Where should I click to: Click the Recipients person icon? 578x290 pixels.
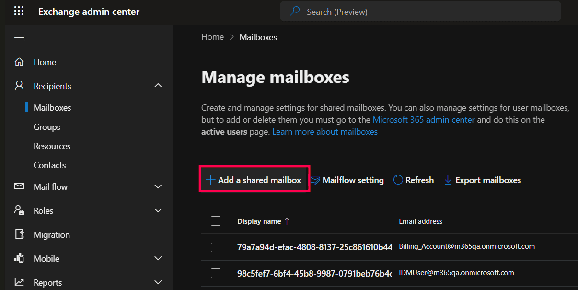click(x=19, y=85)
